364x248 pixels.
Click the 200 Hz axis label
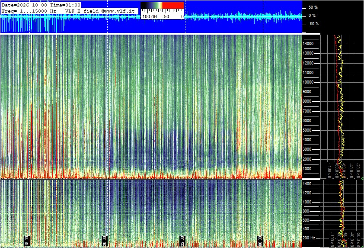pyautogui.click(x=310, y=238)
